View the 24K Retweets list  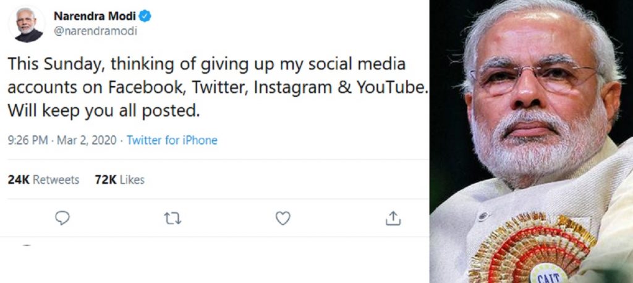tap(43, 180)
